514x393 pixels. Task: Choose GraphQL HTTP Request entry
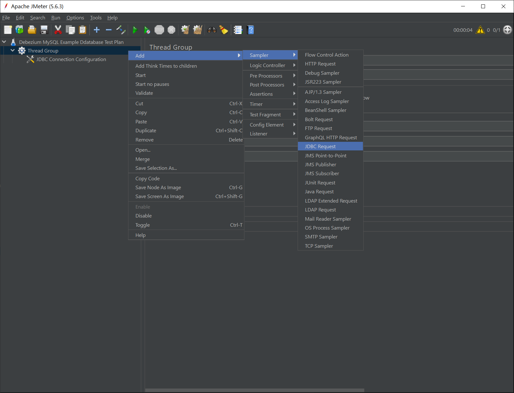(330, 137)
